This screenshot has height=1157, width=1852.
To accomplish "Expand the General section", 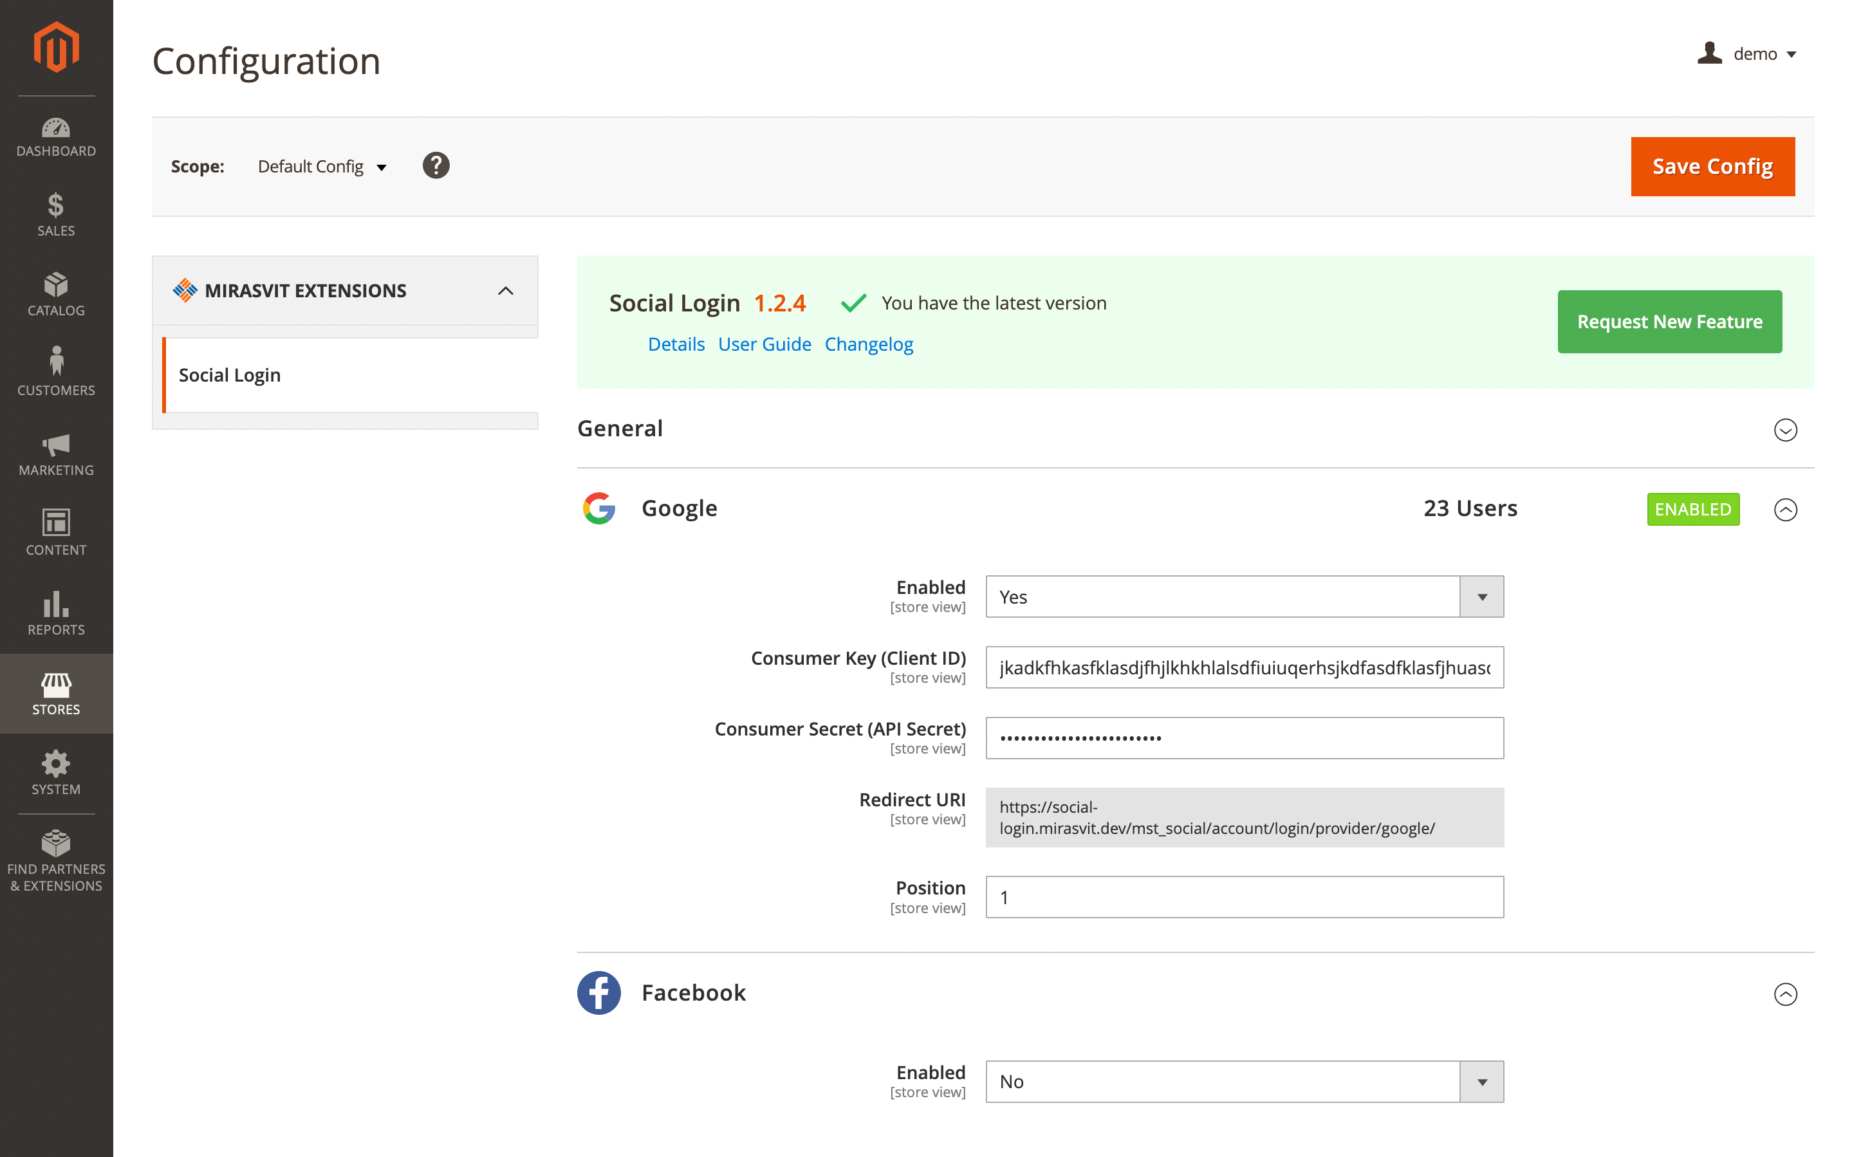I will (x=1784, y=430).
